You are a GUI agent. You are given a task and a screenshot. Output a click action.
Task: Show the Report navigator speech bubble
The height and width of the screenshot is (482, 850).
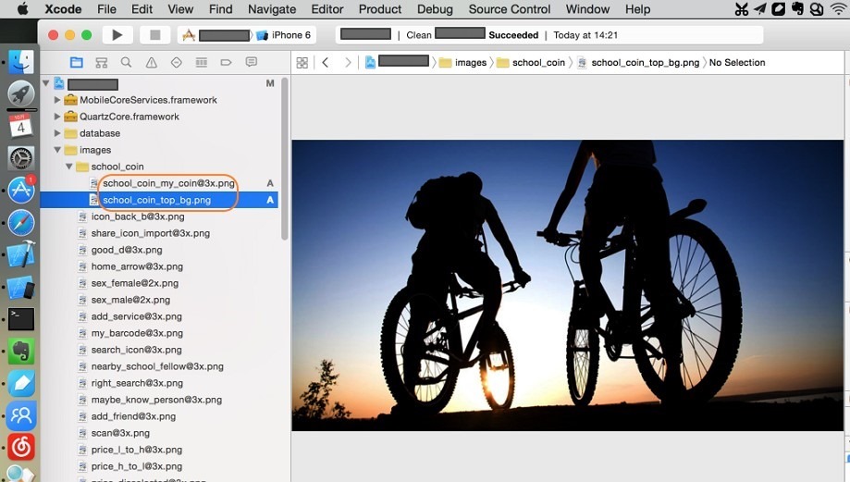coord(251,63)
